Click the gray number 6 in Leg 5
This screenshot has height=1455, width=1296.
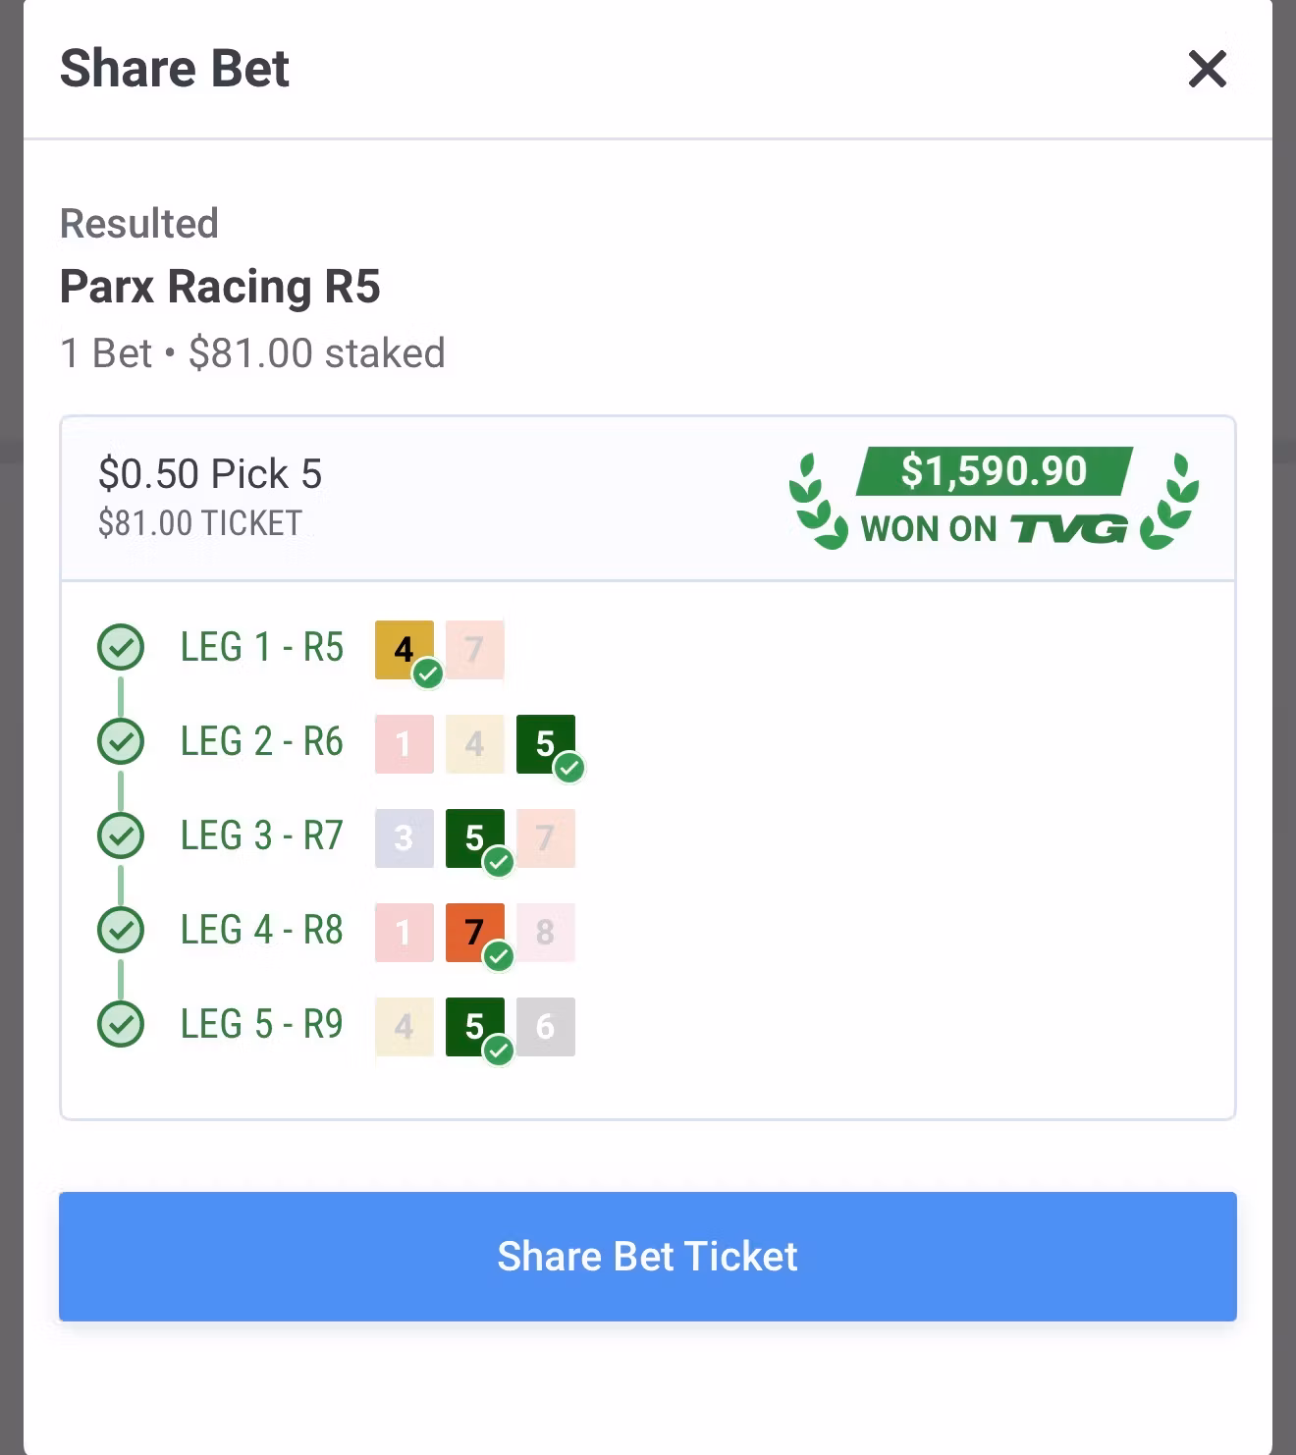coord(545,1026)
